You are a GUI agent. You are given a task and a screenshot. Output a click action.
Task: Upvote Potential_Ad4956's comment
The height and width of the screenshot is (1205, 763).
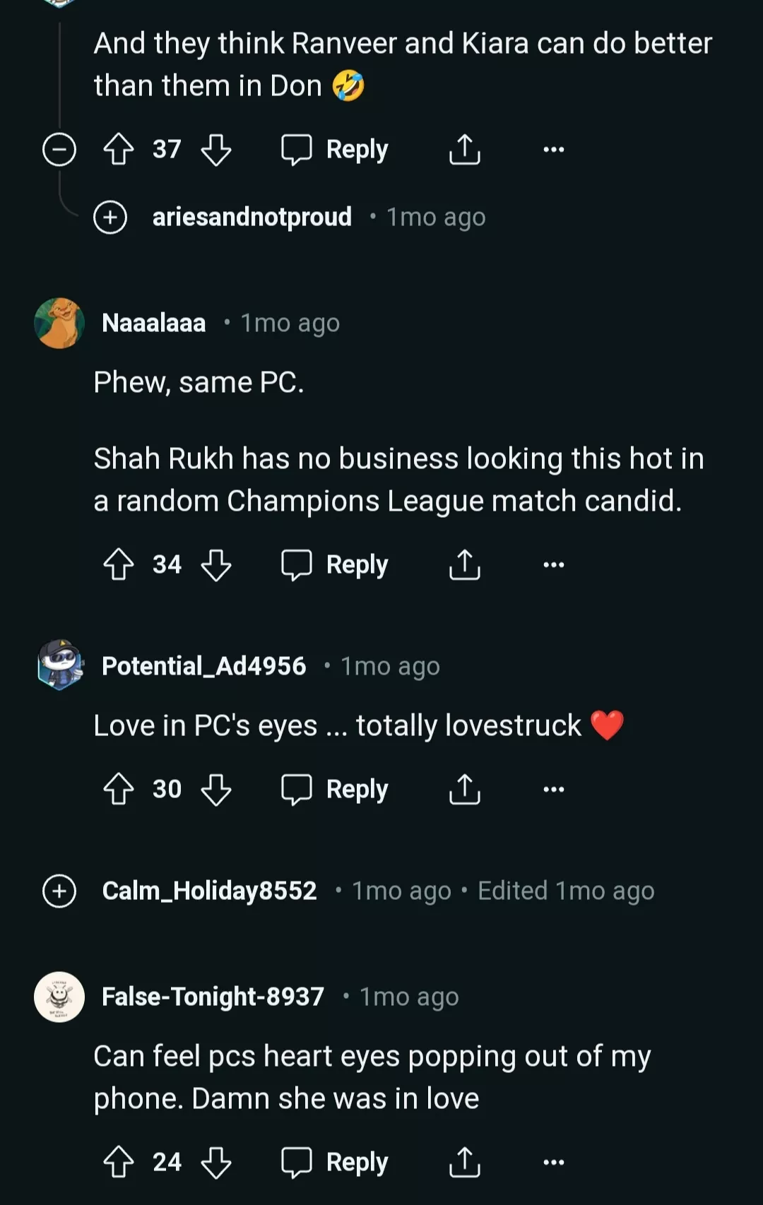click(x=119, y=789)
